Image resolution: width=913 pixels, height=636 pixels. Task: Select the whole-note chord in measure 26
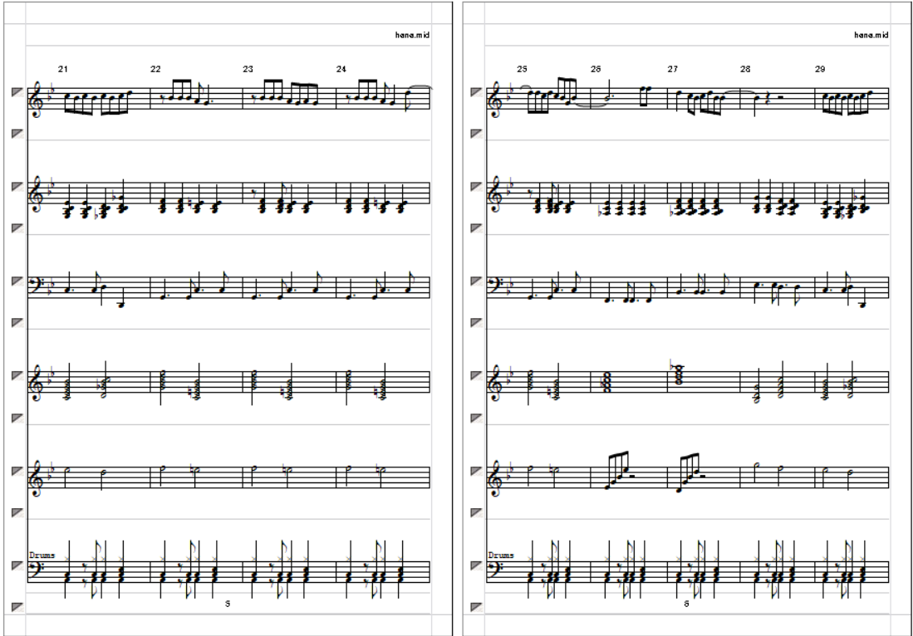(606, 382)
